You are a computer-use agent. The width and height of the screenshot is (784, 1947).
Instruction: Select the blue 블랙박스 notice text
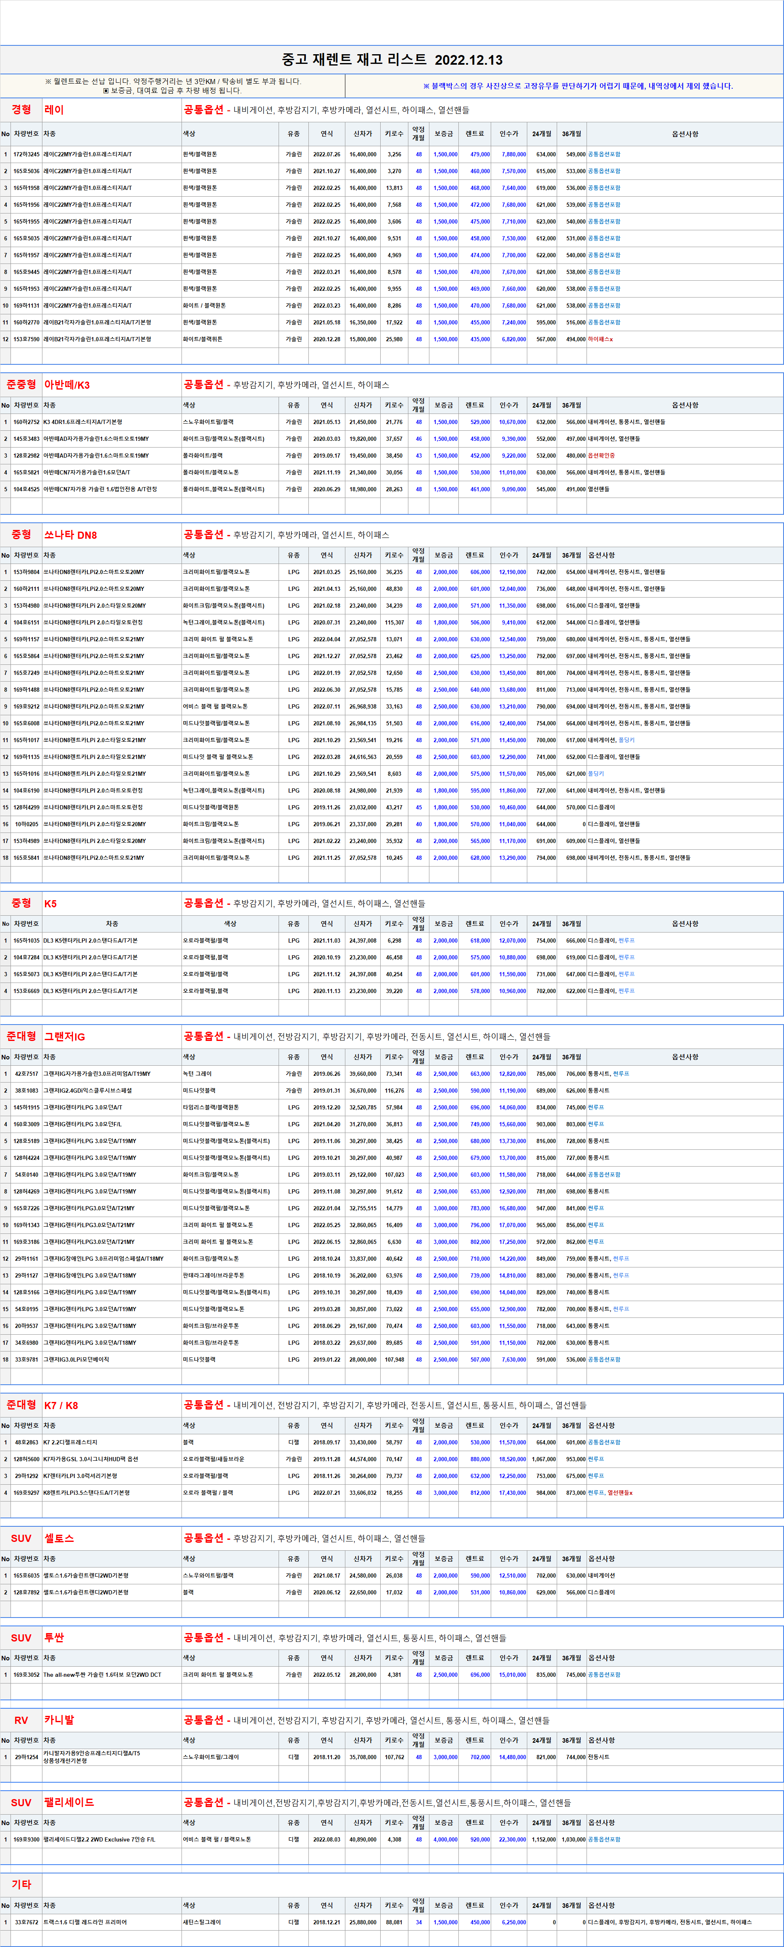pyautogui.click(x=578, y=86)
